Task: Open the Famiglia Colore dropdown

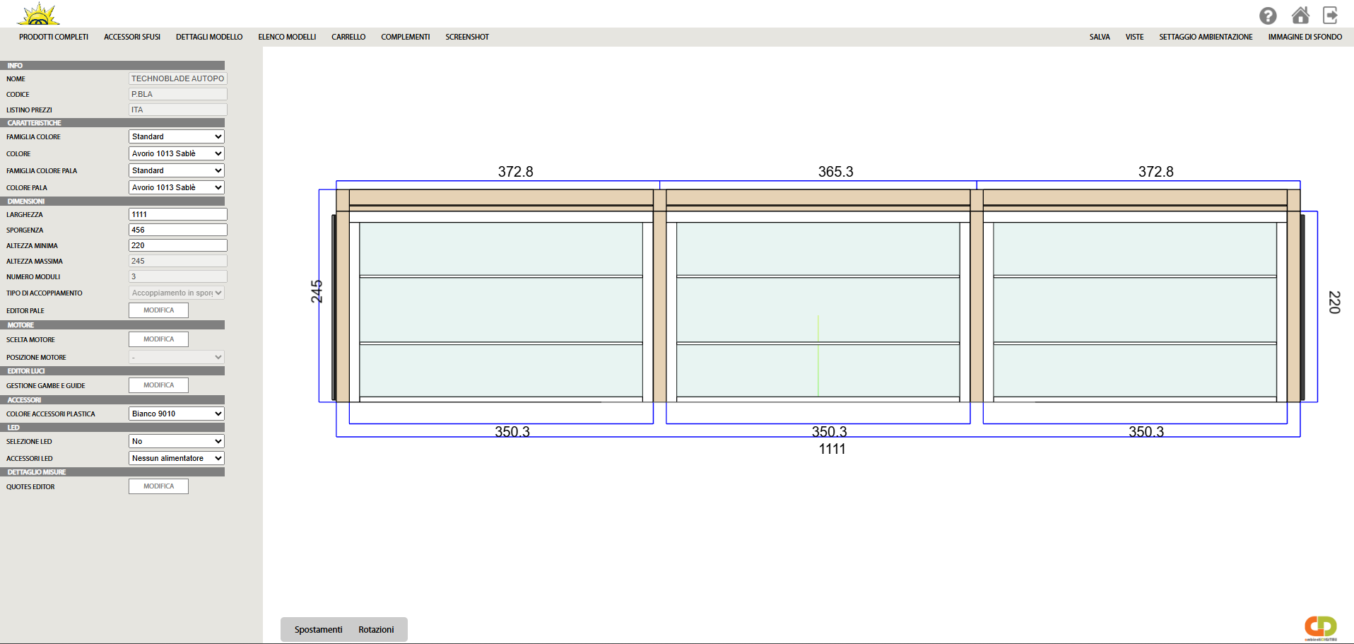Action: coord(177,136)
